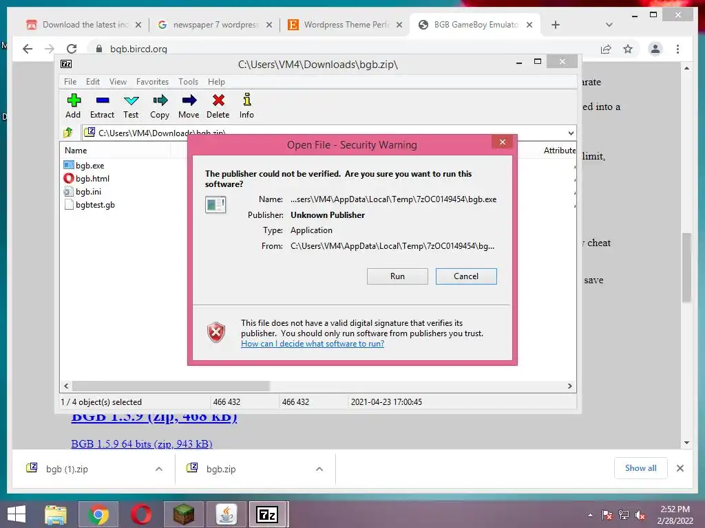Click the Delete toolbar icon in 7-Zip

(x=218, y=106)
